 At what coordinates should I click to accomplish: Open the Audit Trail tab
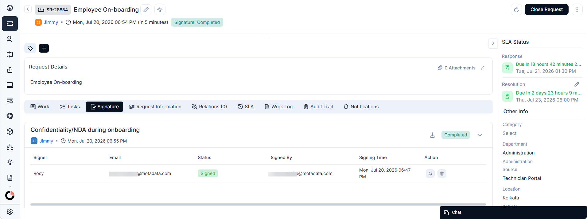[x=318, y=107]
